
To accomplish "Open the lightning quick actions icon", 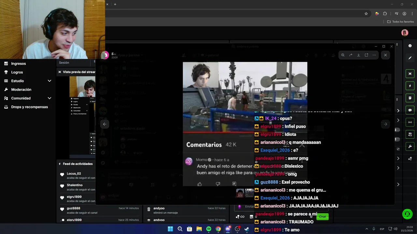I will tap(410, 86).
